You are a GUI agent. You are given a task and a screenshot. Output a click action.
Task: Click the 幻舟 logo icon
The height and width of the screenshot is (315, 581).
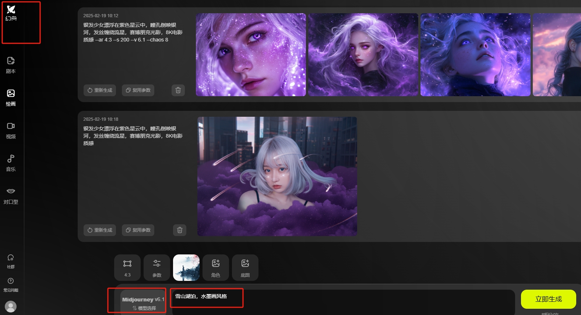(11, 10)
